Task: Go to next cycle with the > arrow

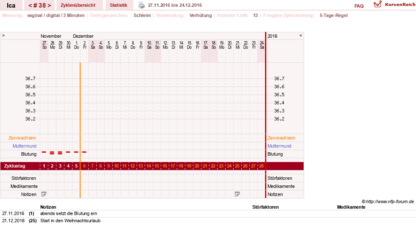Action: coord(49,6)
